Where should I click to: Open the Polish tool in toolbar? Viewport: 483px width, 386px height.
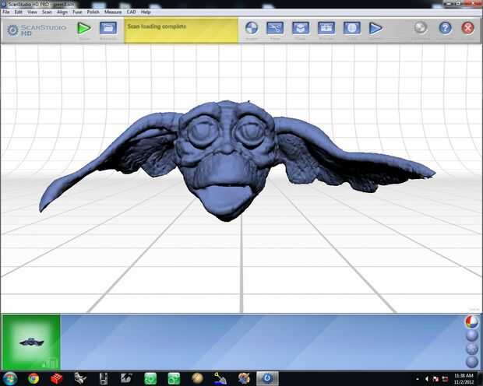(326, 28)
